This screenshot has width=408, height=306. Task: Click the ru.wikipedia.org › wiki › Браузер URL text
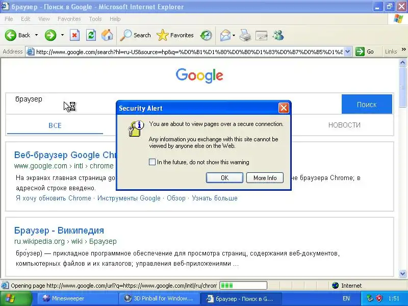65,241
